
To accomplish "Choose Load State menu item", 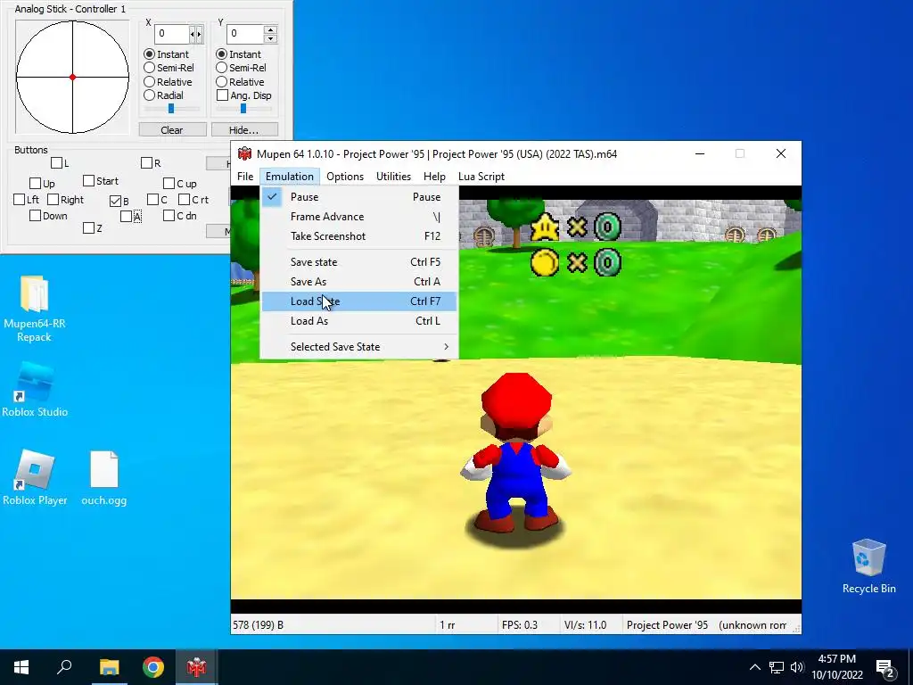I will point(359,301).
